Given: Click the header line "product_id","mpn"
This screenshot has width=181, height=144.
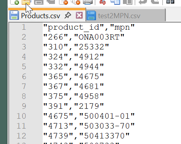Looking at the screenshot, I should [89, 27].
